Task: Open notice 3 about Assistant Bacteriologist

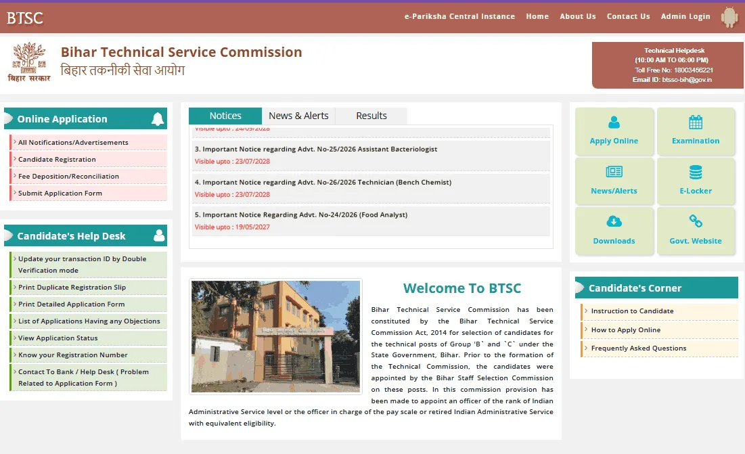Action: [x=316, y=149]
